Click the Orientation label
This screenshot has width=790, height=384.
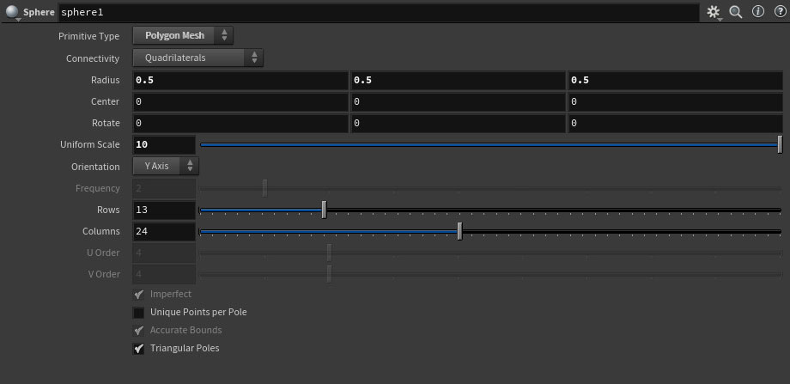pos(95,167)
